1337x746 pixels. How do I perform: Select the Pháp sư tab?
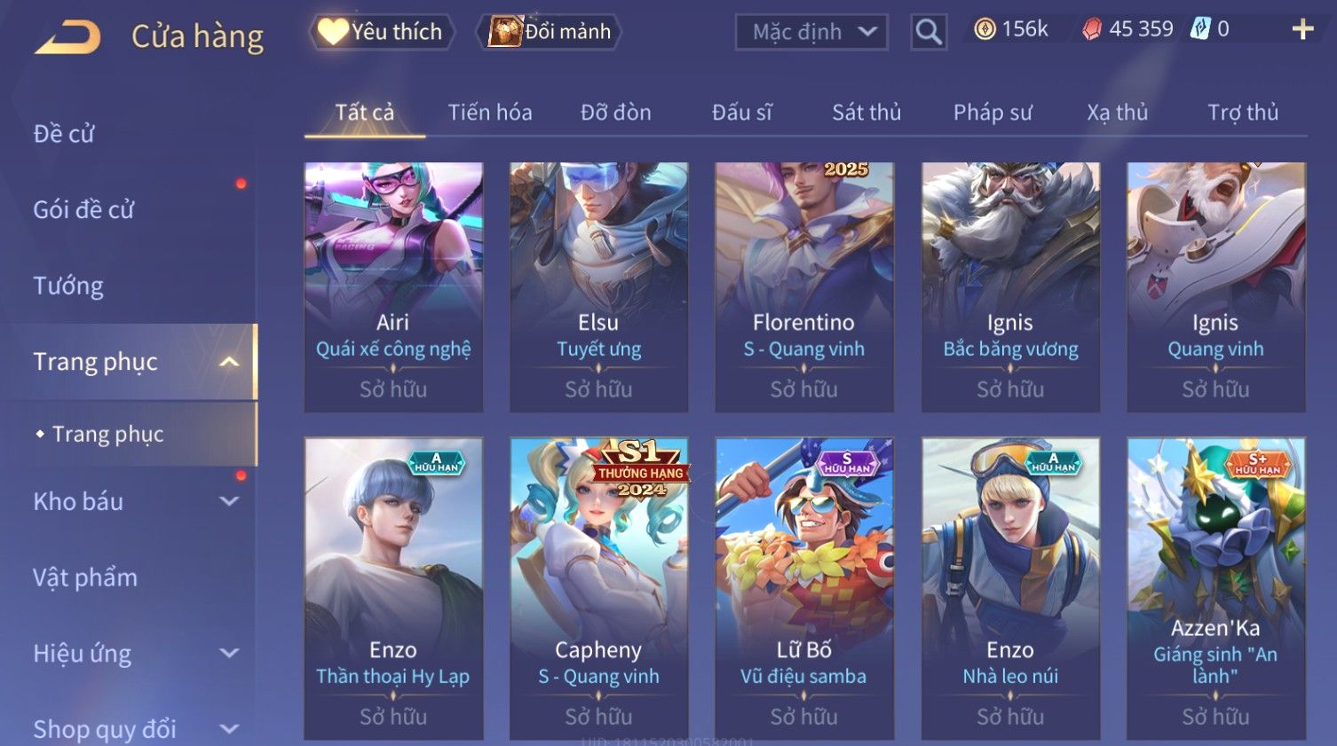(x=993, y=113)
